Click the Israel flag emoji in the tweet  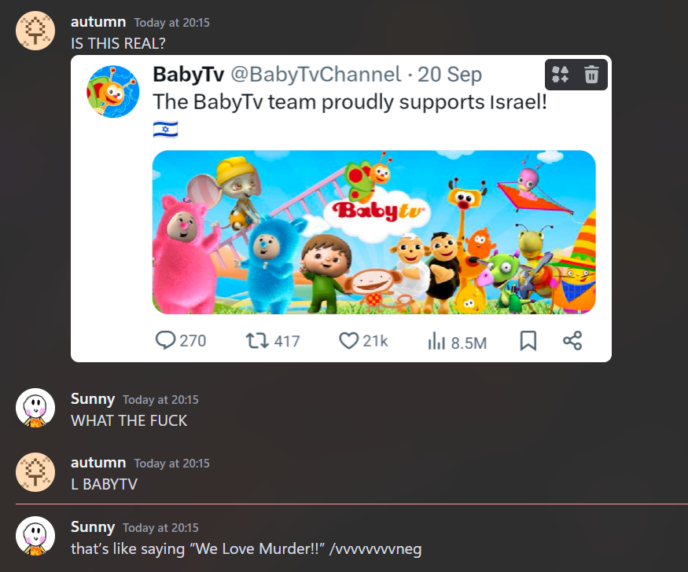tap(165, 129)
